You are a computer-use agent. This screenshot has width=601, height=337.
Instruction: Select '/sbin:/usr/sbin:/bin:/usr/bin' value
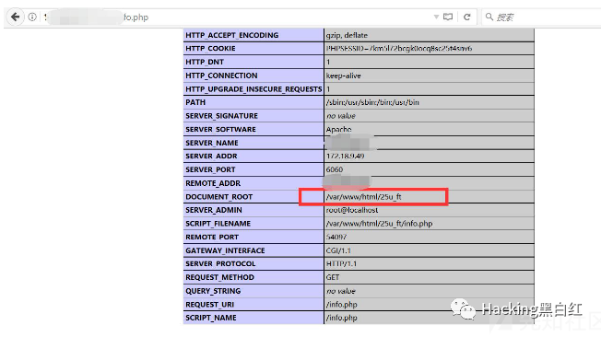(372, 102)
